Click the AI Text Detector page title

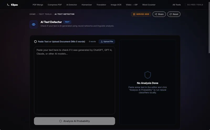coord(51,22)
